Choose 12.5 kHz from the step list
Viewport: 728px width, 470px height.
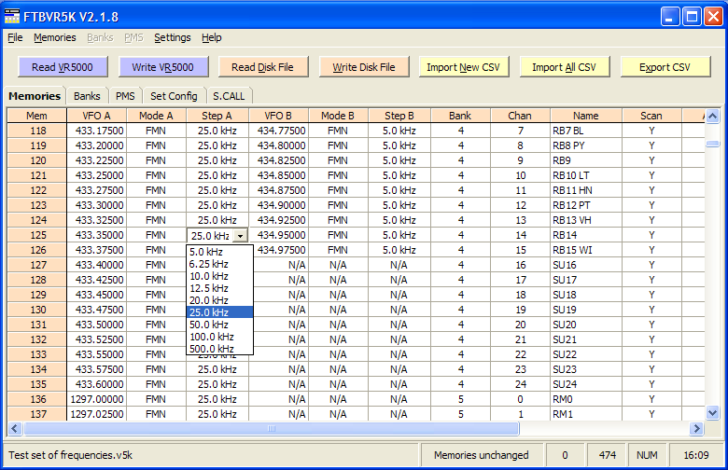pos(219,288)
